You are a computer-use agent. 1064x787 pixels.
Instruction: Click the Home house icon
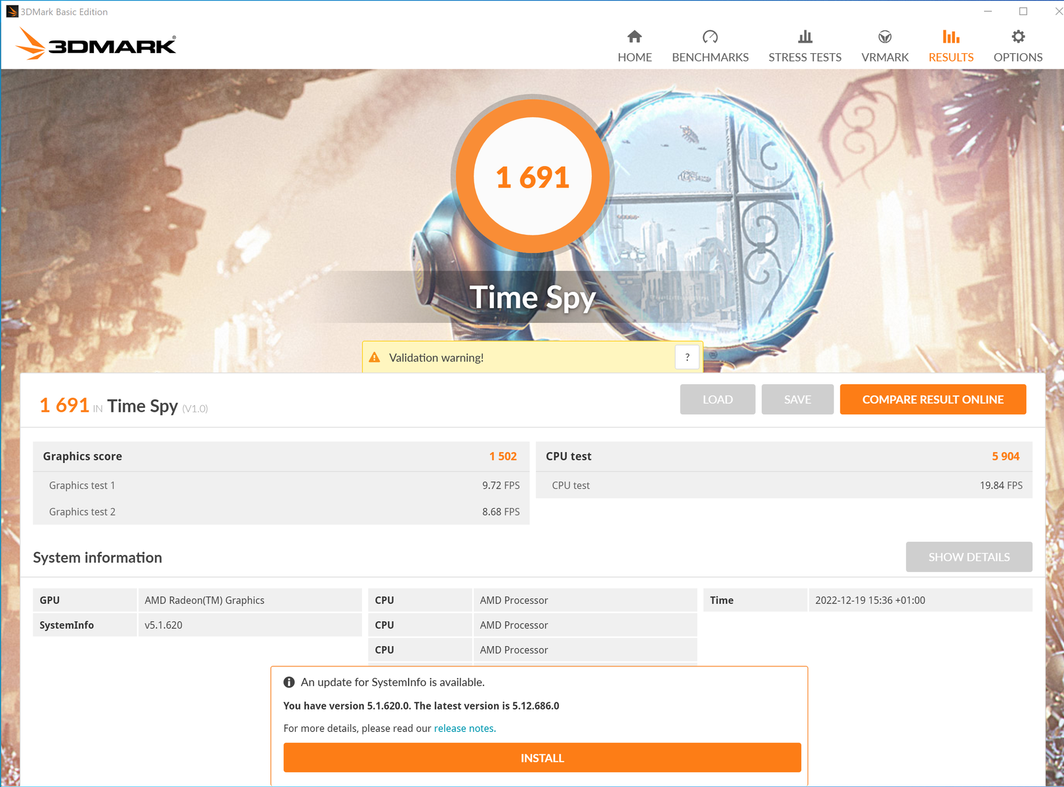pos(634,37)
